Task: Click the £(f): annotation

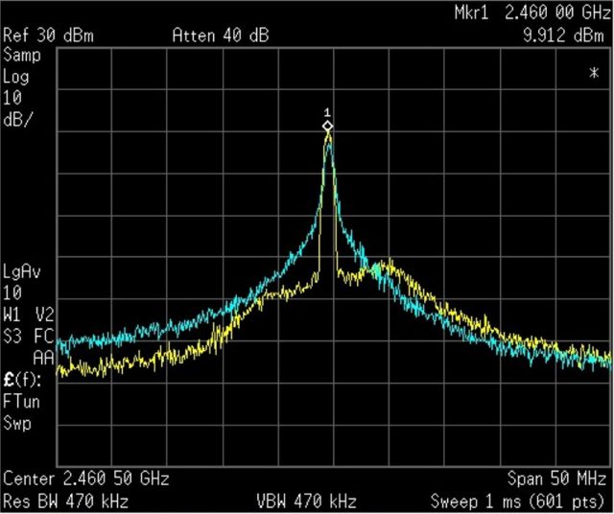Action: pos(22,380)
